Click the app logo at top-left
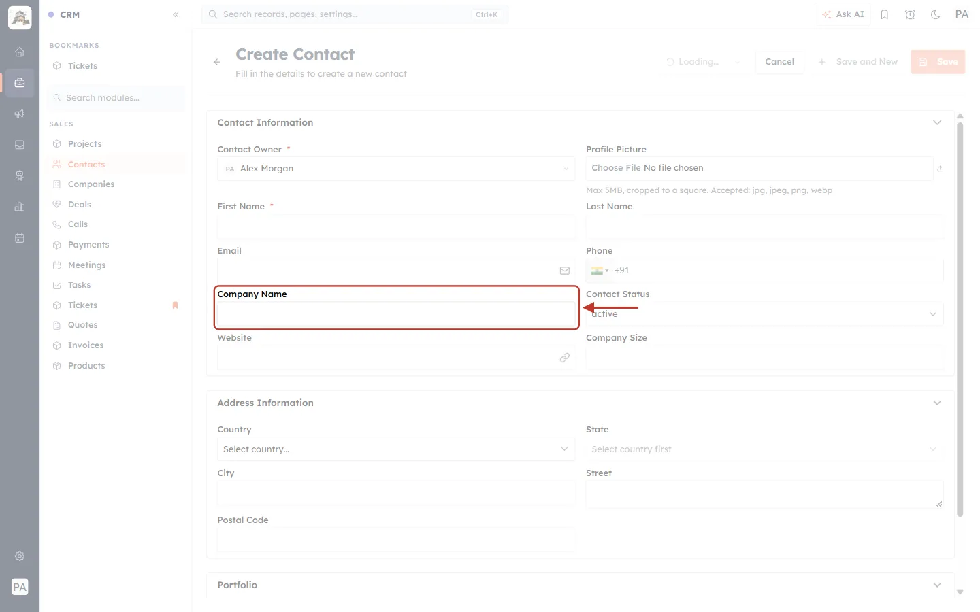The height and width of the screenshot is (612, 980). pos(20,18)
